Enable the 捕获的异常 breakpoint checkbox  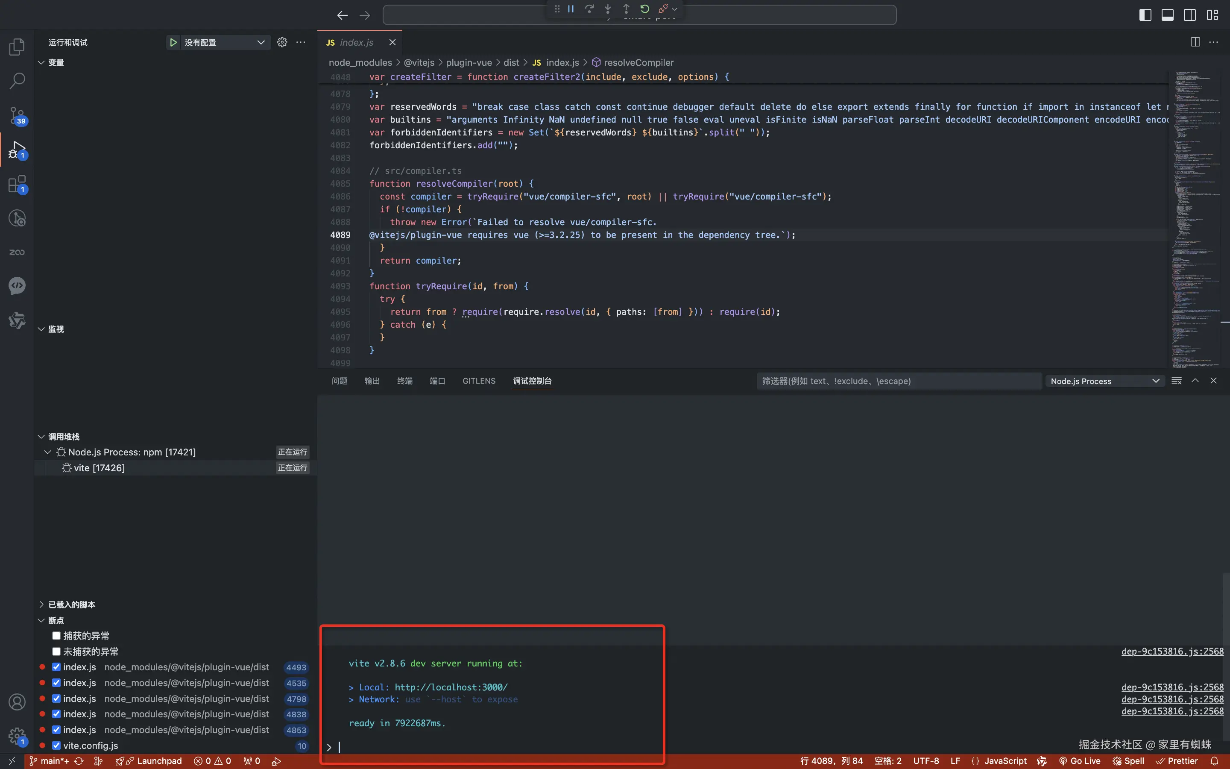pyautogui.click(x=56, y=636)
